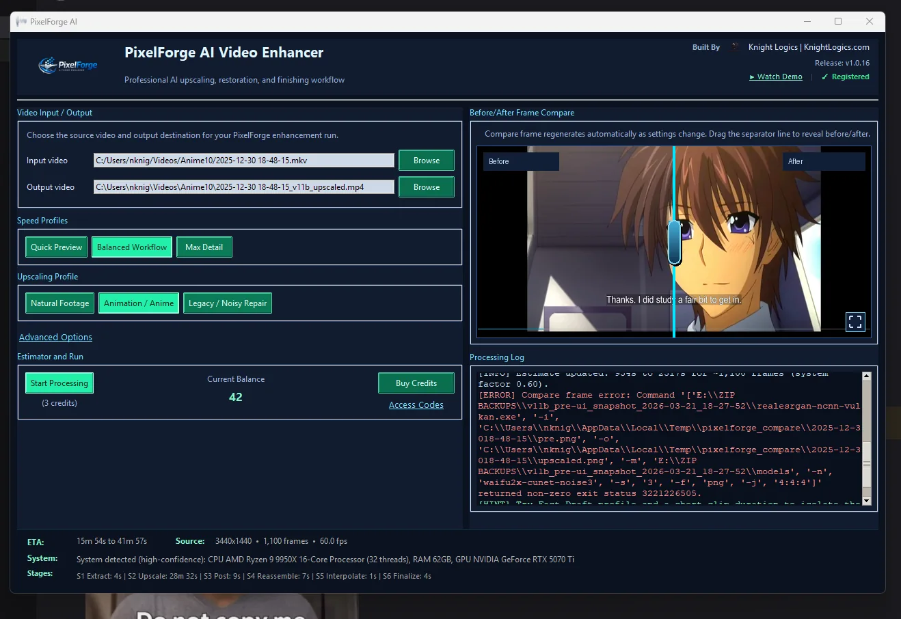Click the System detected hardware text
The height and width of the screenshot is (619, 901).
click(325, 559)
